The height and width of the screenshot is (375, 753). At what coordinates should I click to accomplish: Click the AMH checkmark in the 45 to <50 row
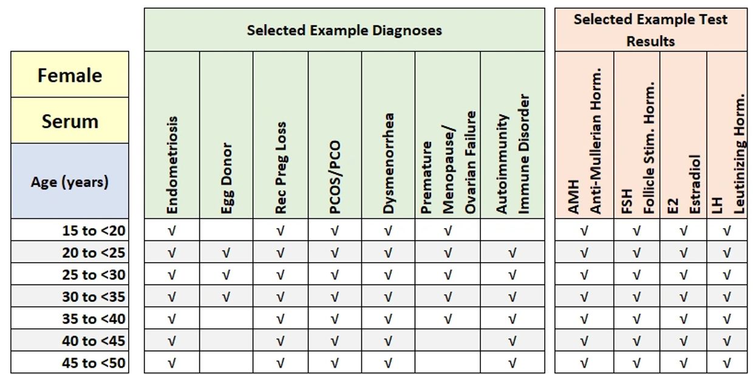[x=584, y=363]
